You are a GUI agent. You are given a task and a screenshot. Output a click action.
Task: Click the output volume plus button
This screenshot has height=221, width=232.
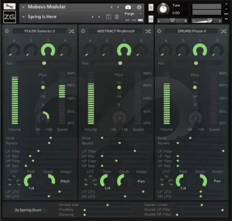tap(220, 21)
